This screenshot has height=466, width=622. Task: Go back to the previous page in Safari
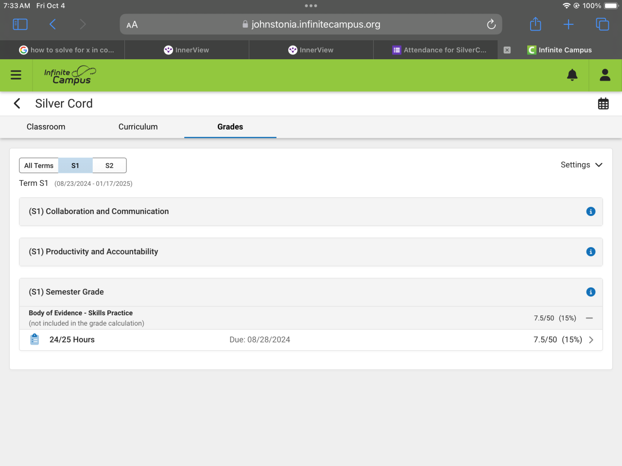(x=52, y=24)
